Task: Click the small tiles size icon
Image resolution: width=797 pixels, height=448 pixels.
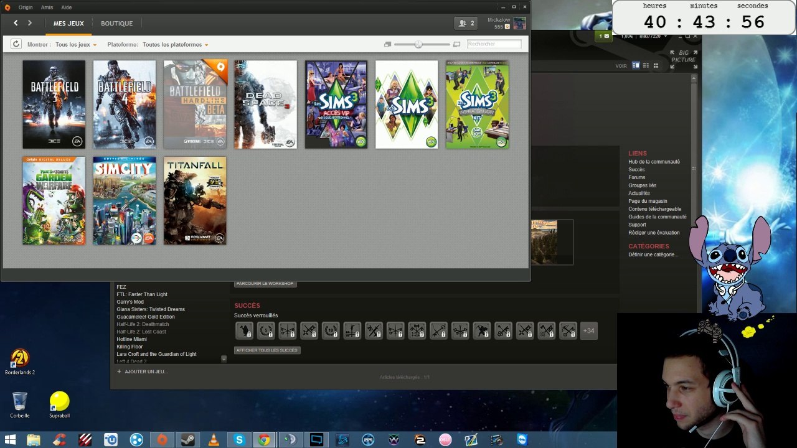Action: (x=387, y=44)
